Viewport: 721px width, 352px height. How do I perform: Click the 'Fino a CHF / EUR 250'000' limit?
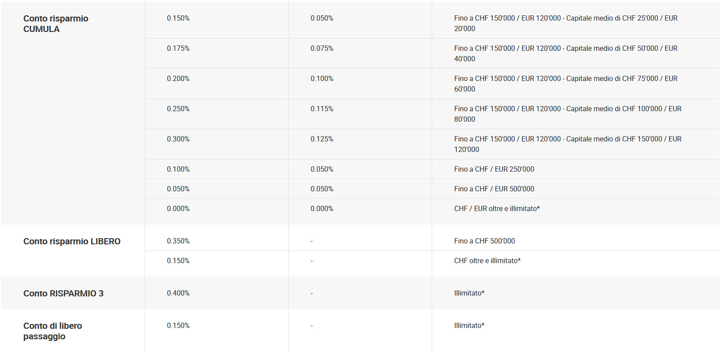click(x=494, y=169)
